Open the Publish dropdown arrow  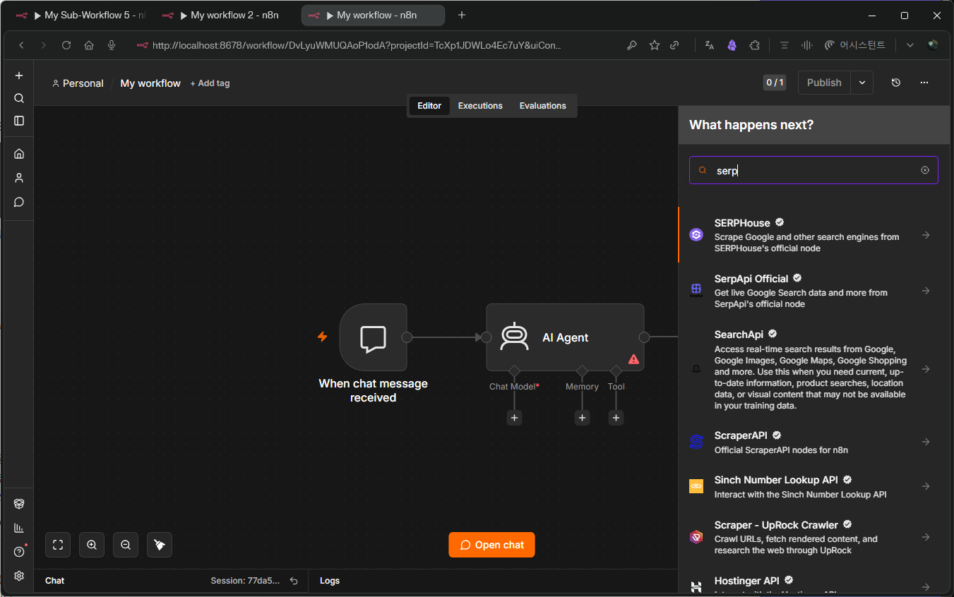[x=862, y=83]
